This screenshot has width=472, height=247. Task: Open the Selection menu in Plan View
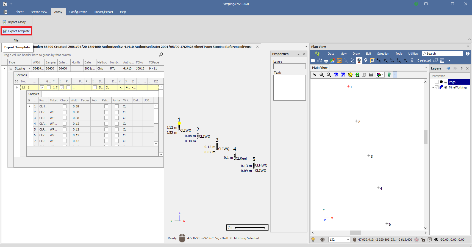383,54
